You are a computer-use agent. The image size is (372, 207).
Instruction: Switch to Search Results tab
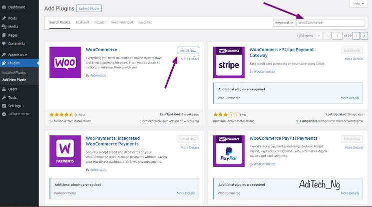click(x=60, y=23)
